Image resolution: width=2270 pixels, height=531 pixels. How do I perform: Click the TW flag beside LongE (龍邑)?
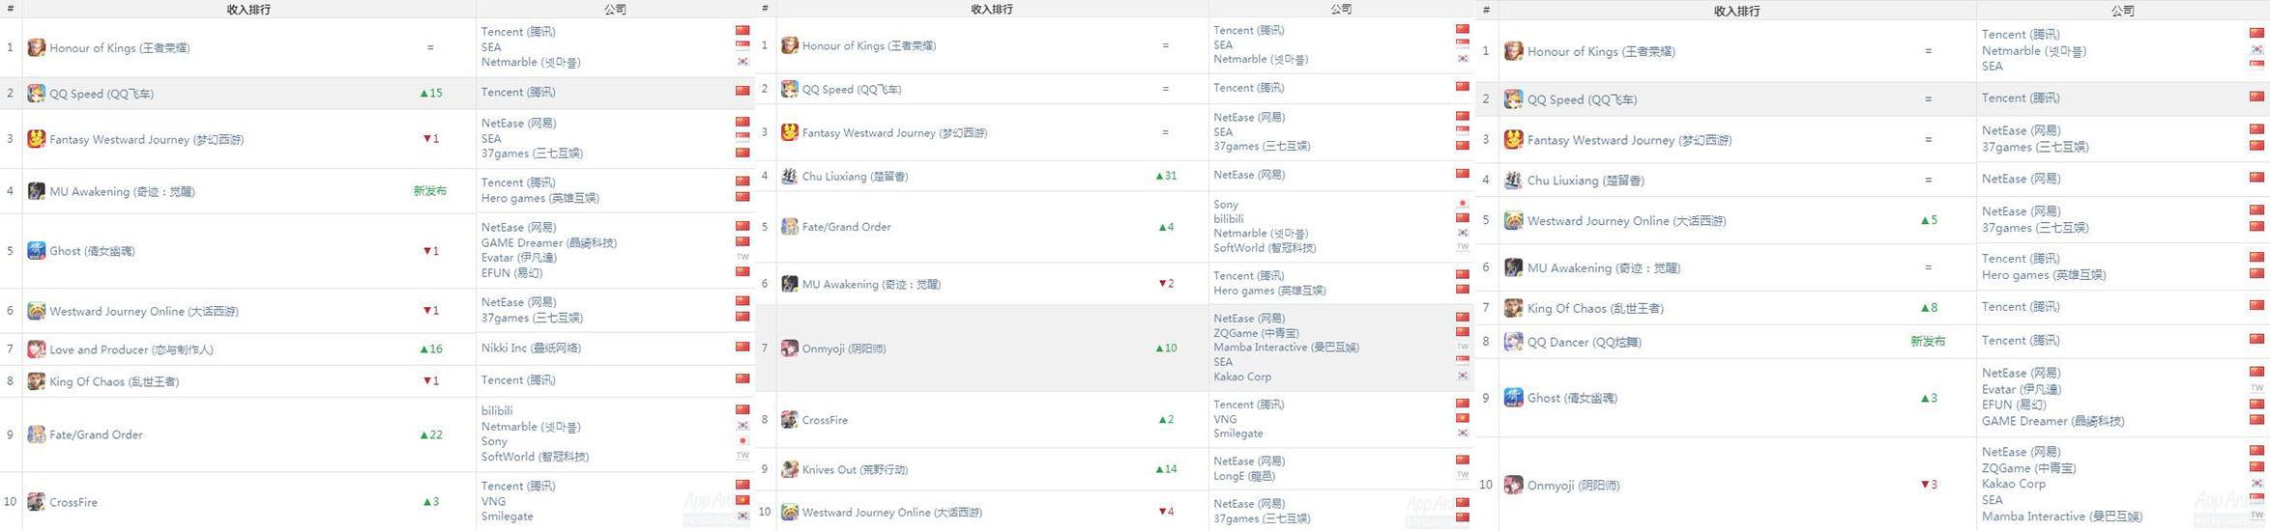1462,476
